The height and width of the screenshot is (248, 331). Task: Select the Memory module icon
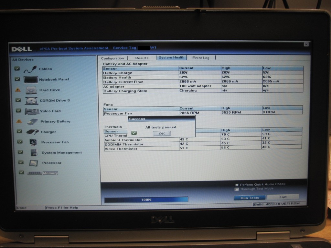[x=34, y=173]
